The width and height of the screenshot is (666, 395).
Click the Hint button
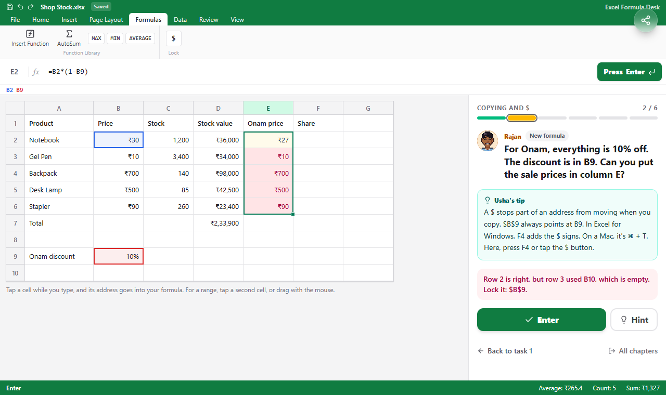(x=634, y=320)
